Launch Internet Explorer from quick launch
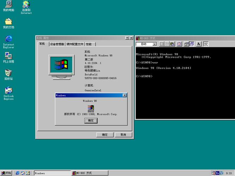Screen dimensions: 235x176 18,173
